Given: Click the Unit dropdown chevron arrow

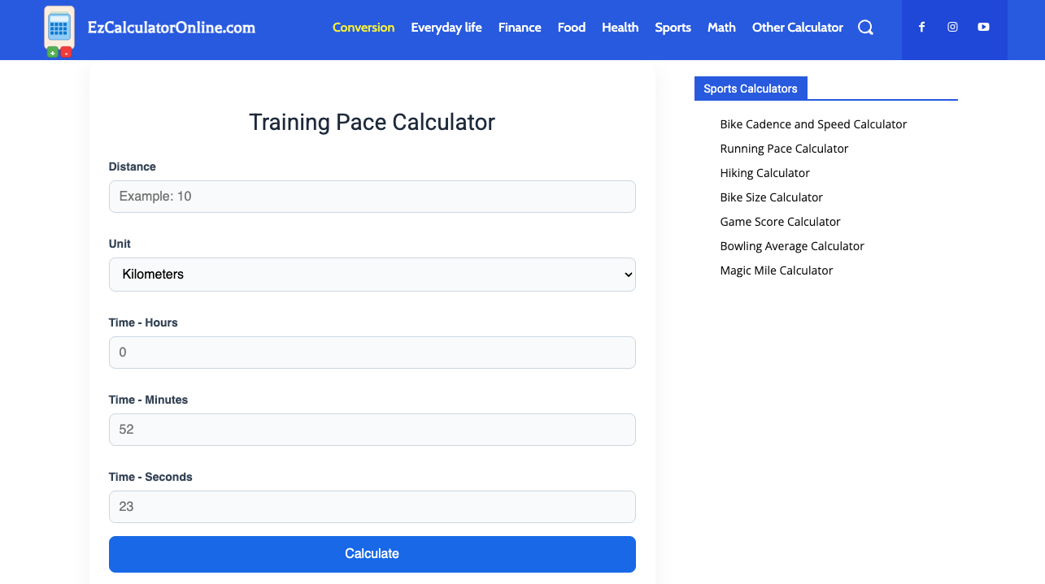Looking at the screenshot, I should coord(625,275).
